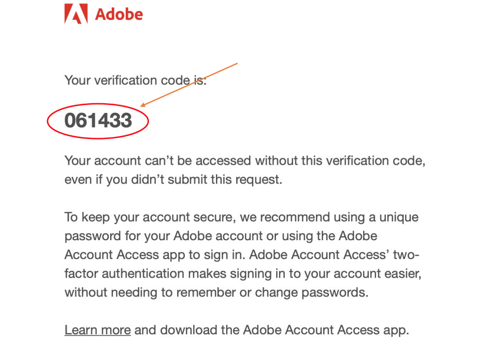Open the Learn more link
Image resolution: width=493 pixels, height=340 pixels.
click(x=98, y=330)
